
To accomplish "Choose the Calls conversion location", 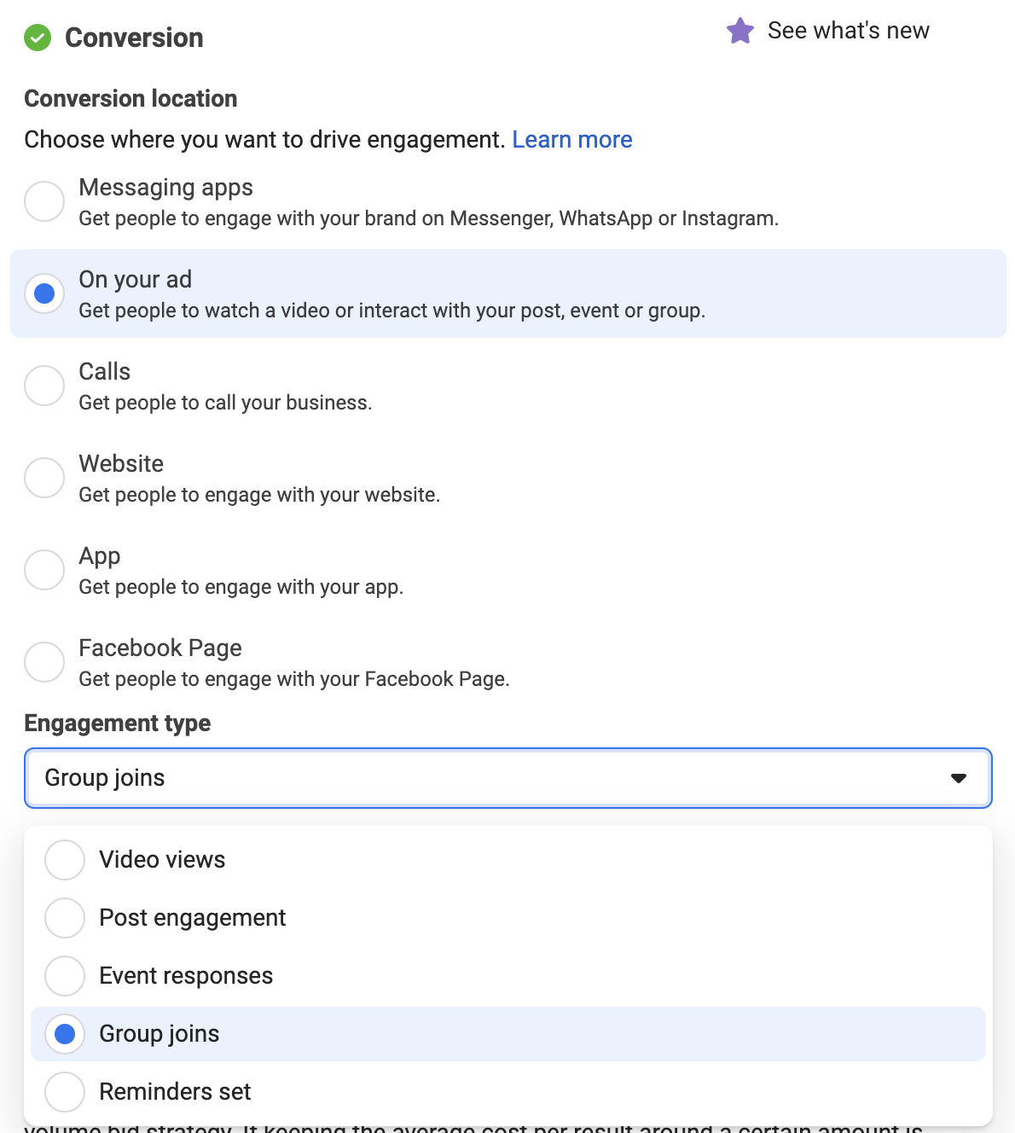I will pos(44,386).
